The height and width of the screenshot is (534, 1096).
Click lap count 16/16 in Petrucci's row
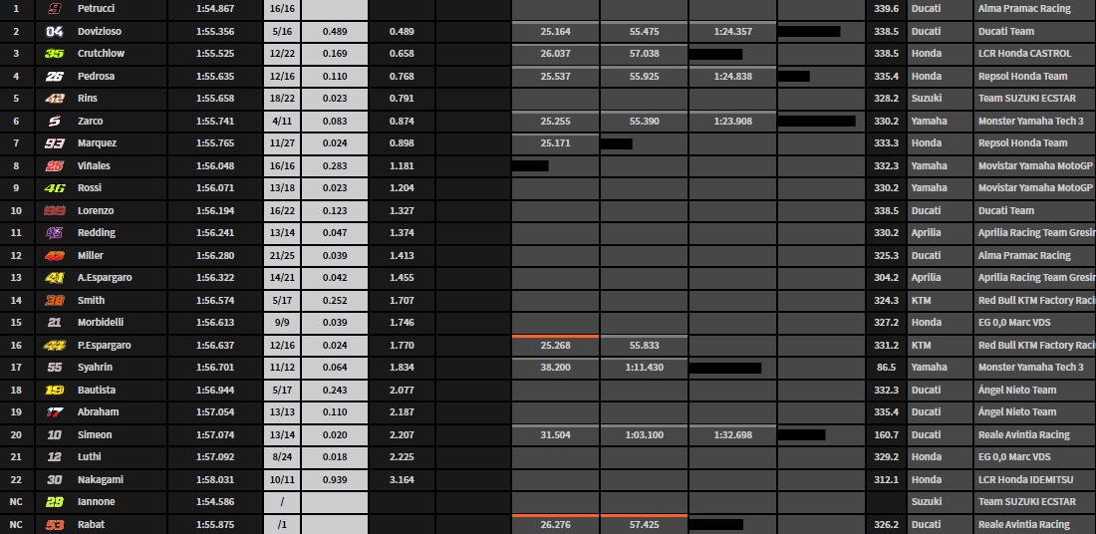(282, 8)
